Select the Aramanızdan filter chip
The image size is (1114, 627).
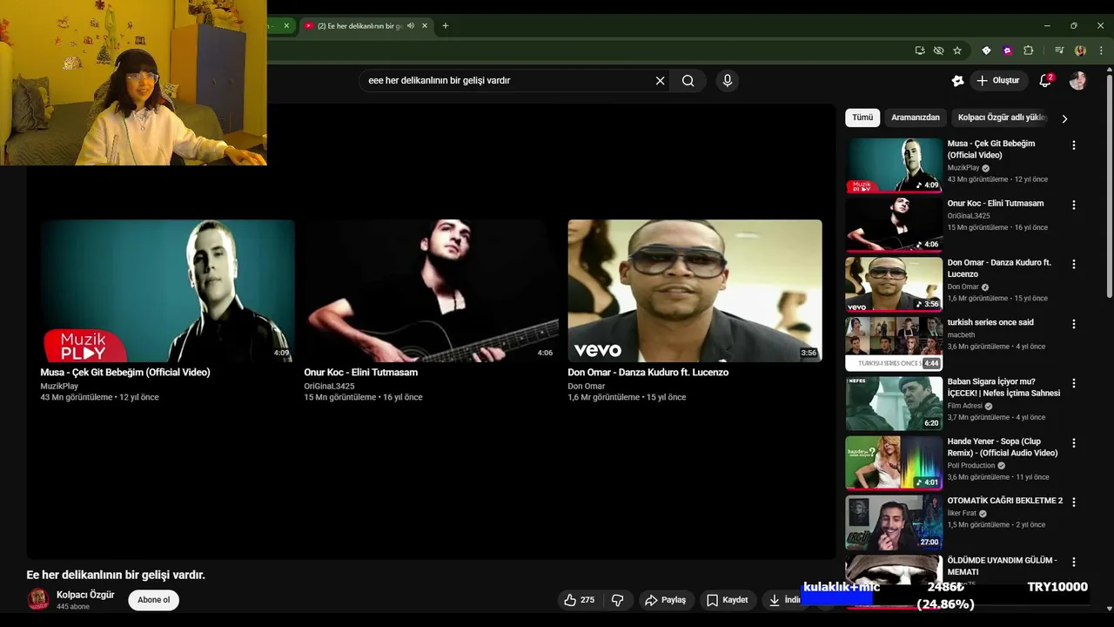coord(916,118)
